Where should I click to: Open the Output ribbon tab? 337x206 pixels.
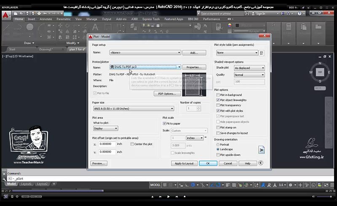107,19
